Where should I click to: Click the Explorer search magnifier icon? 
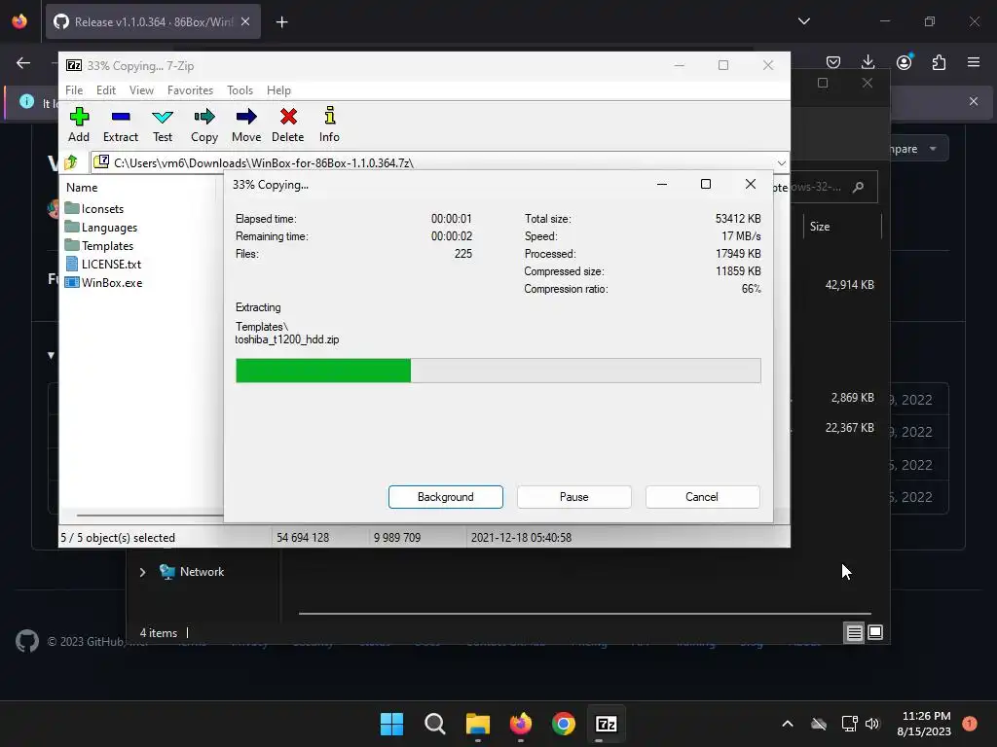(859, 187)
